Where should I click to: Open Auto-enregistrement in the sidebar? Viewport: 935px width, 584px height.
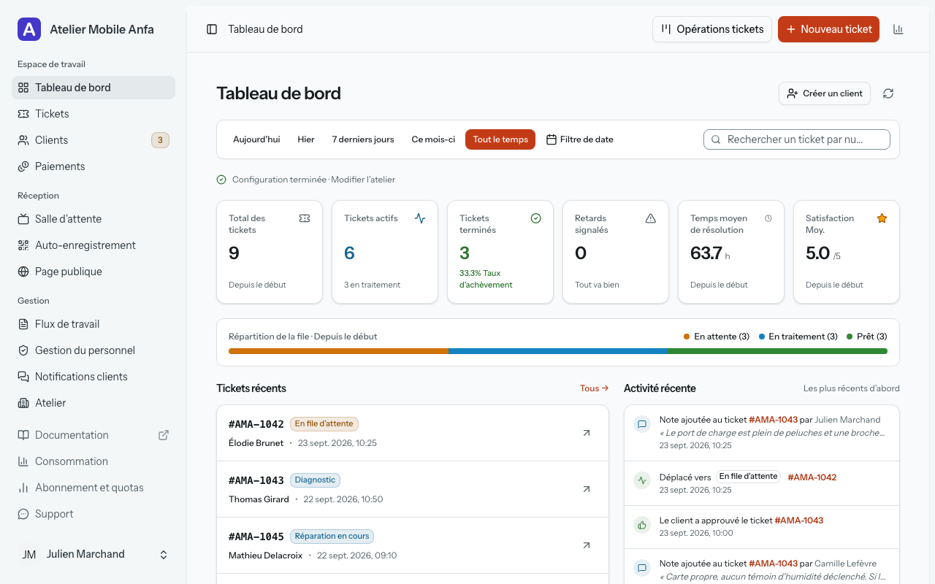(x=93, y=245)
